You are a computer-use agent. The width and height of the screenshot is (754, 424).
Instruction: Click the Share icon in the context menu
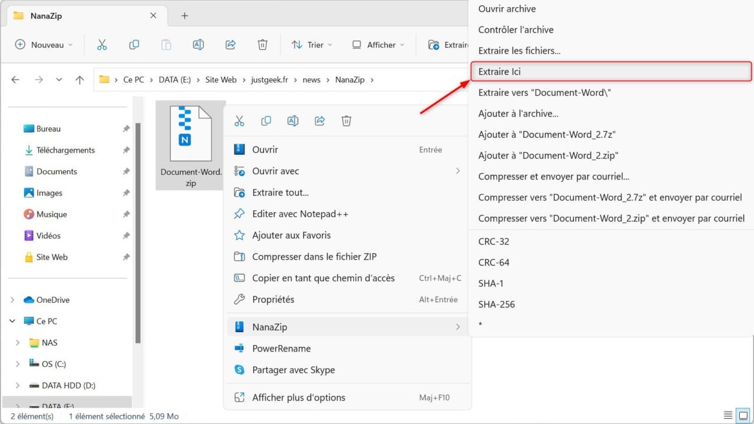click(x=320, y=121)
